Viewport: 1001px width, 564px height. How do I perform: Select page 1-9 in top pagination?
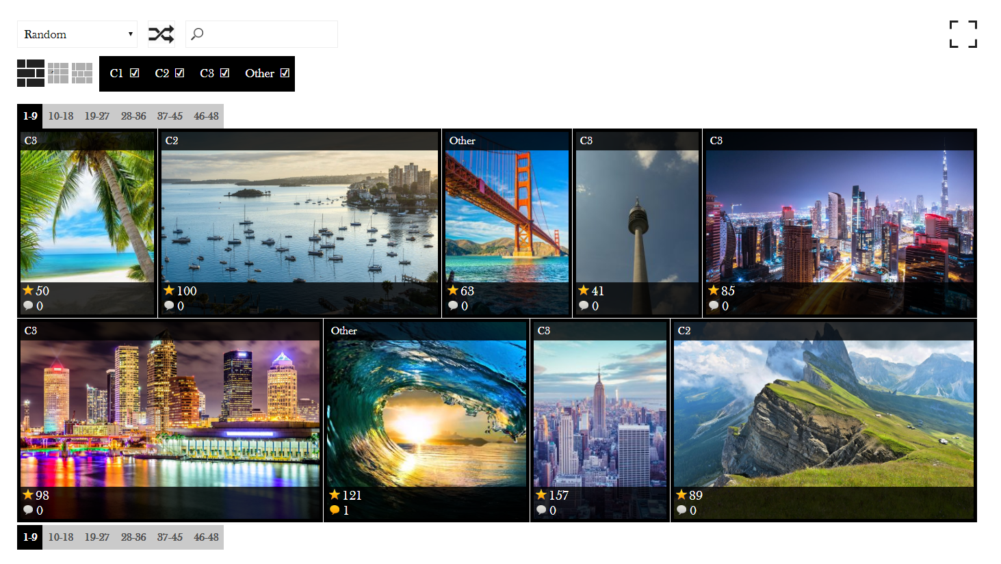pos(30,116)
